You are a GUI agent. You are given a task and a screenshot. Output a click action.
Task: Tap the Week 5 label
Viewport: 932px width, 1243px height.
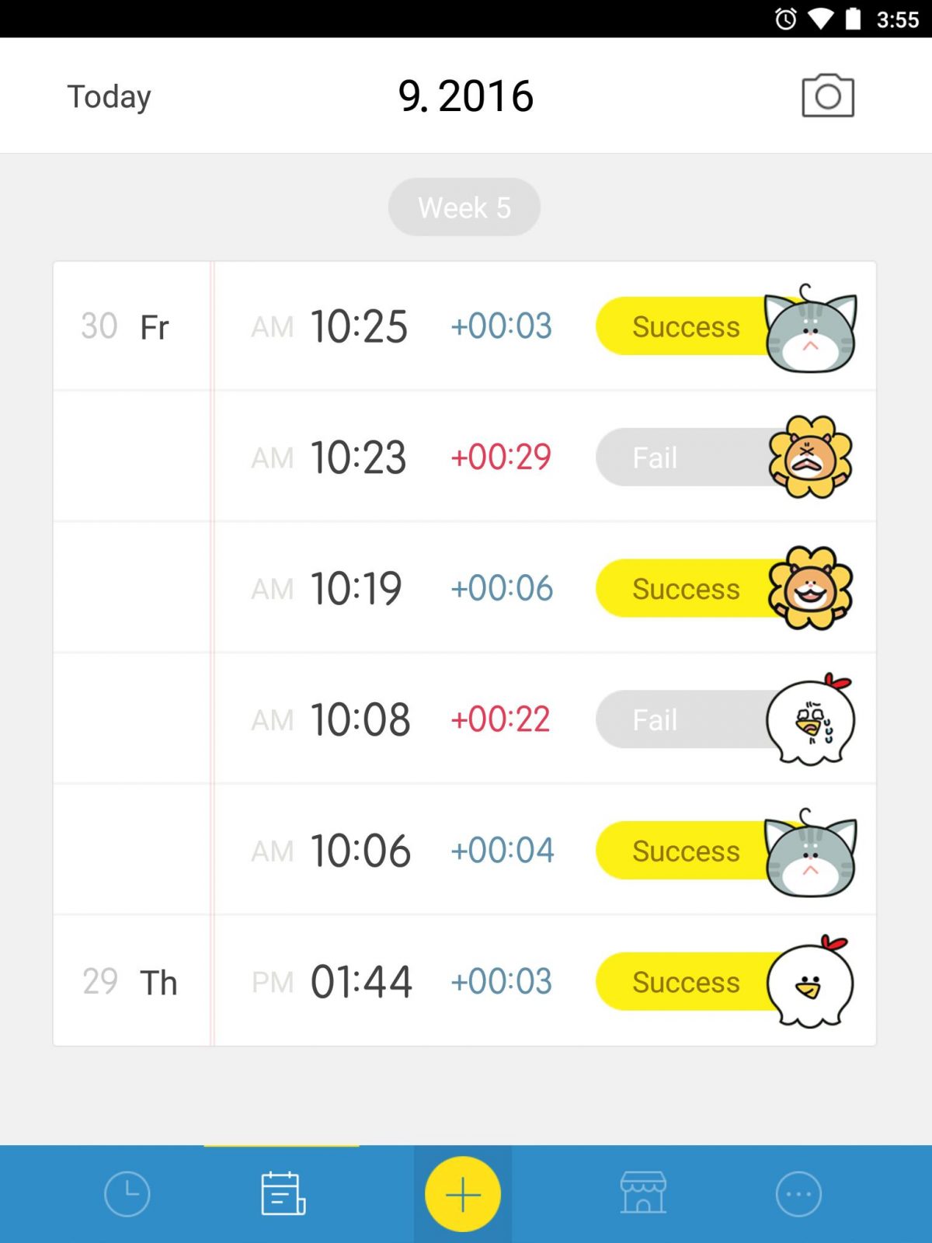point(464,207)
